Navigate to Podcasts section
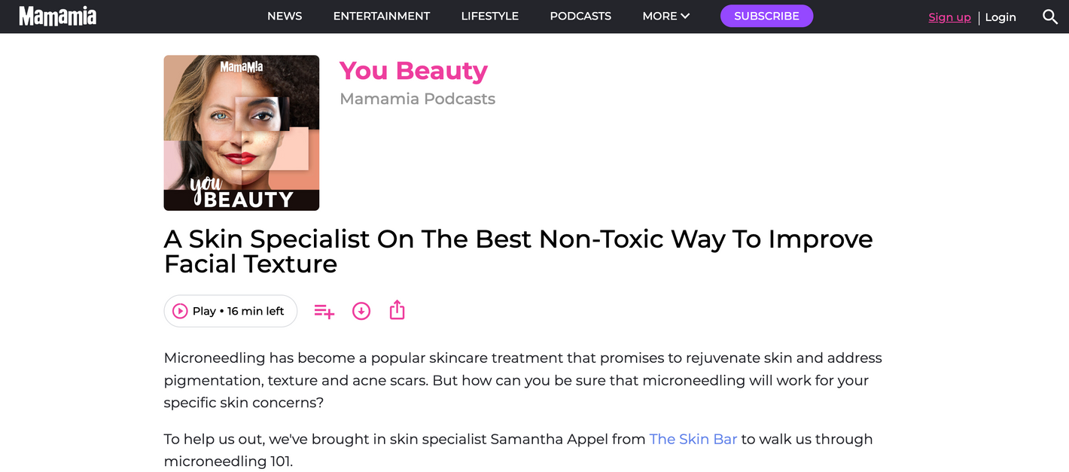The height and width of the screenshot is (472, 1069). point(580,16)
